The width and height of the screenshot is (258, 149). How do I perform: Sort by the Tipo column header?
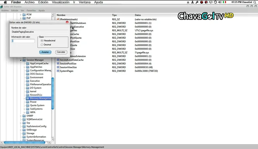pyautogui.click(x=114, y=15)
